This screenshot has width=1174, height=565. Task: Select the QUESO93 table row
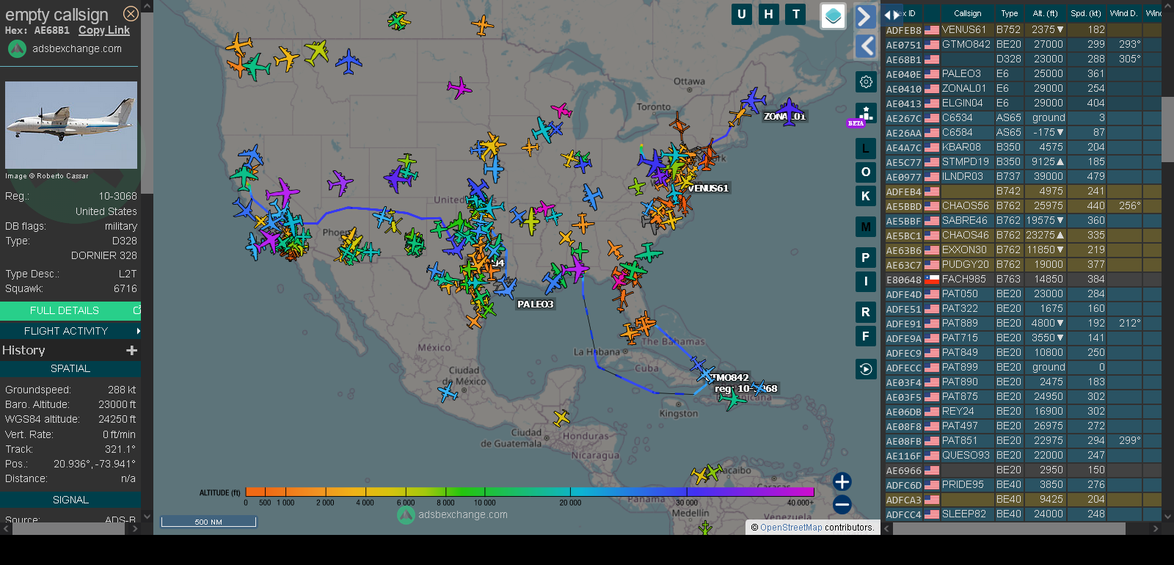(1022, 456)
